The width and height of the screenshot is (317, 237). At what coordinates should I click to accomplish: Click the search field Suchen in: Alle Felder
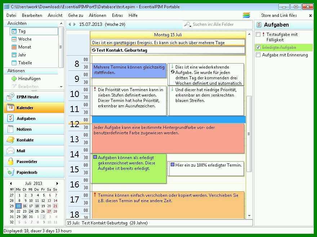click(x=217, y=24)
